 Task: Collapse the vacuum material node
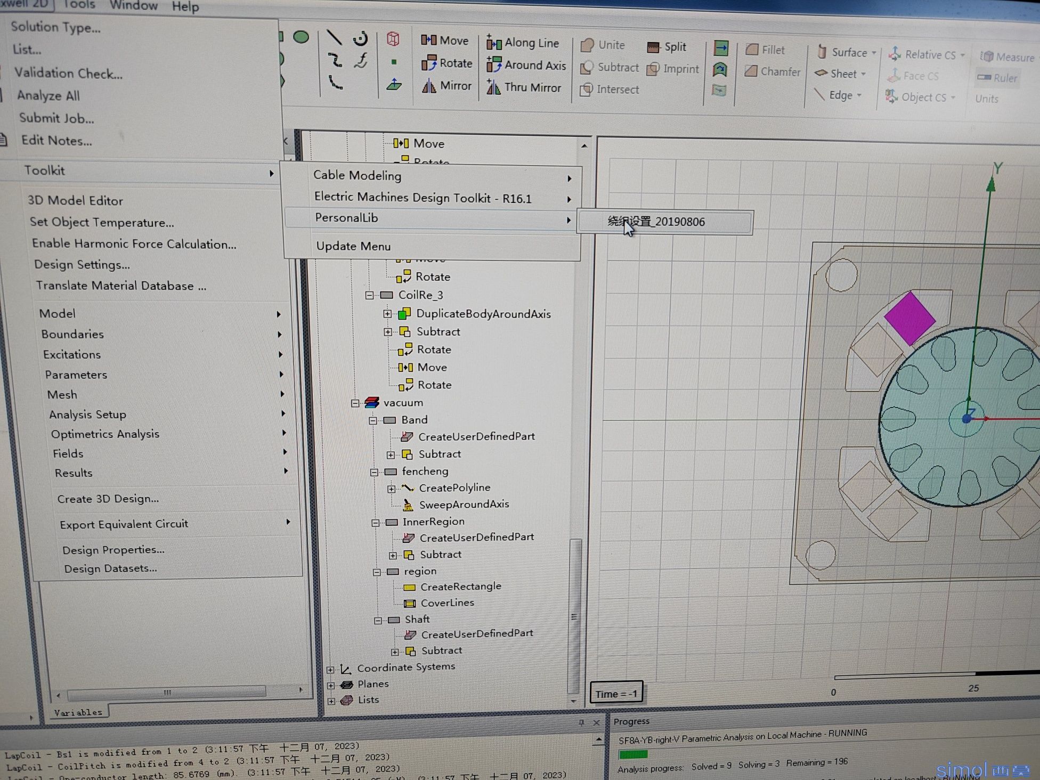[x=355, y=403]
